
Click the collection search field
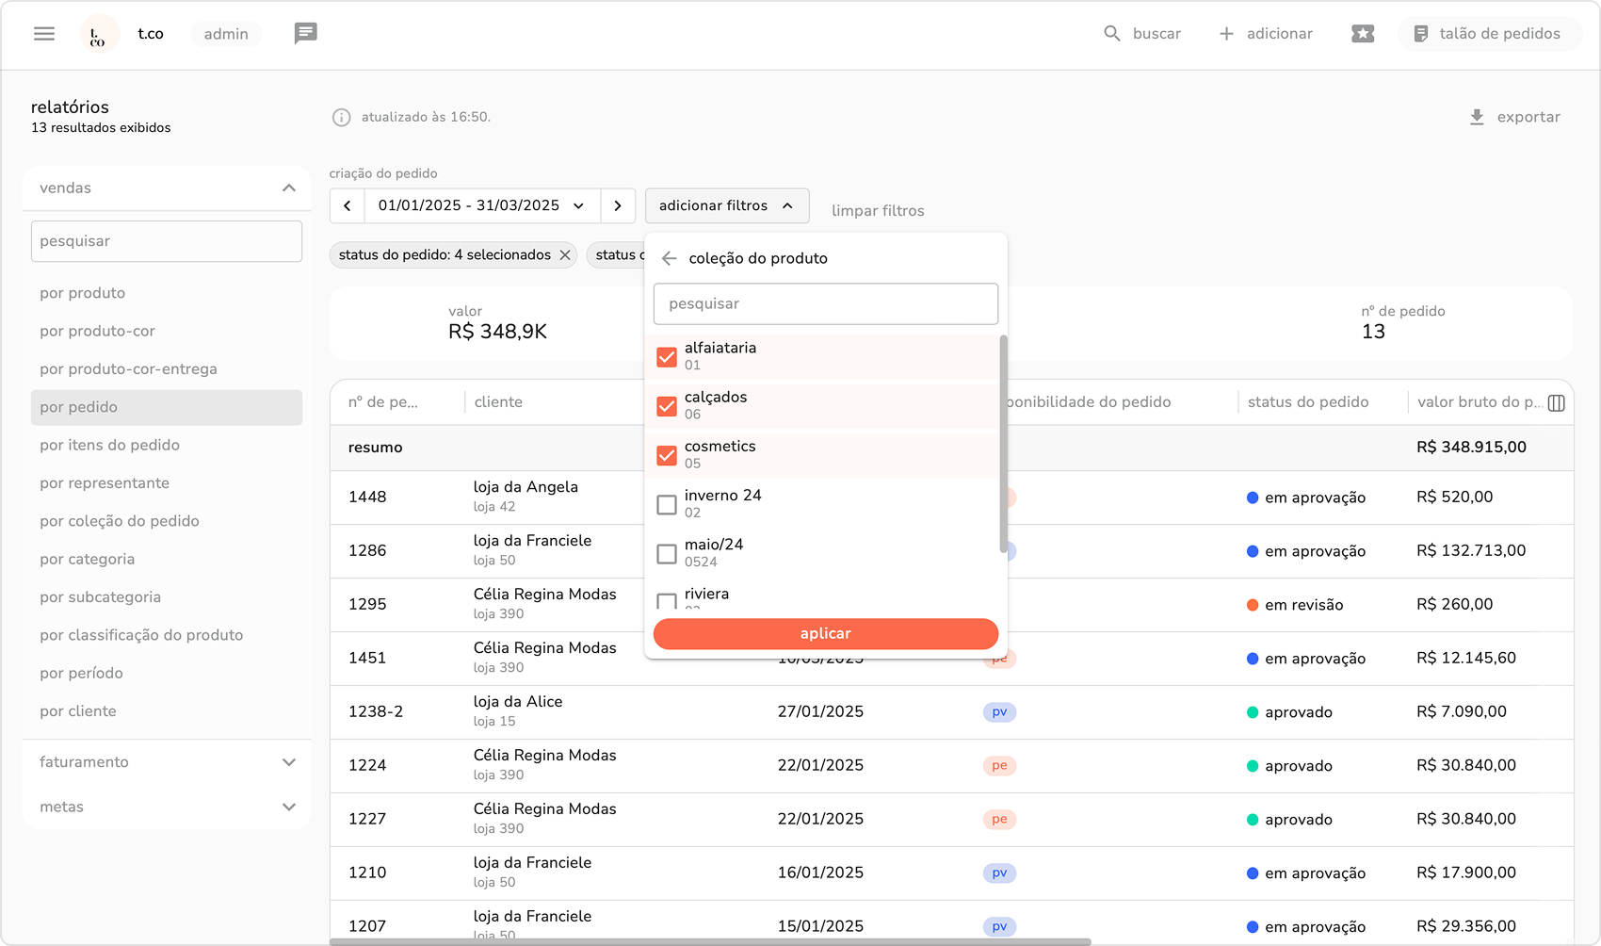(825, 304)
